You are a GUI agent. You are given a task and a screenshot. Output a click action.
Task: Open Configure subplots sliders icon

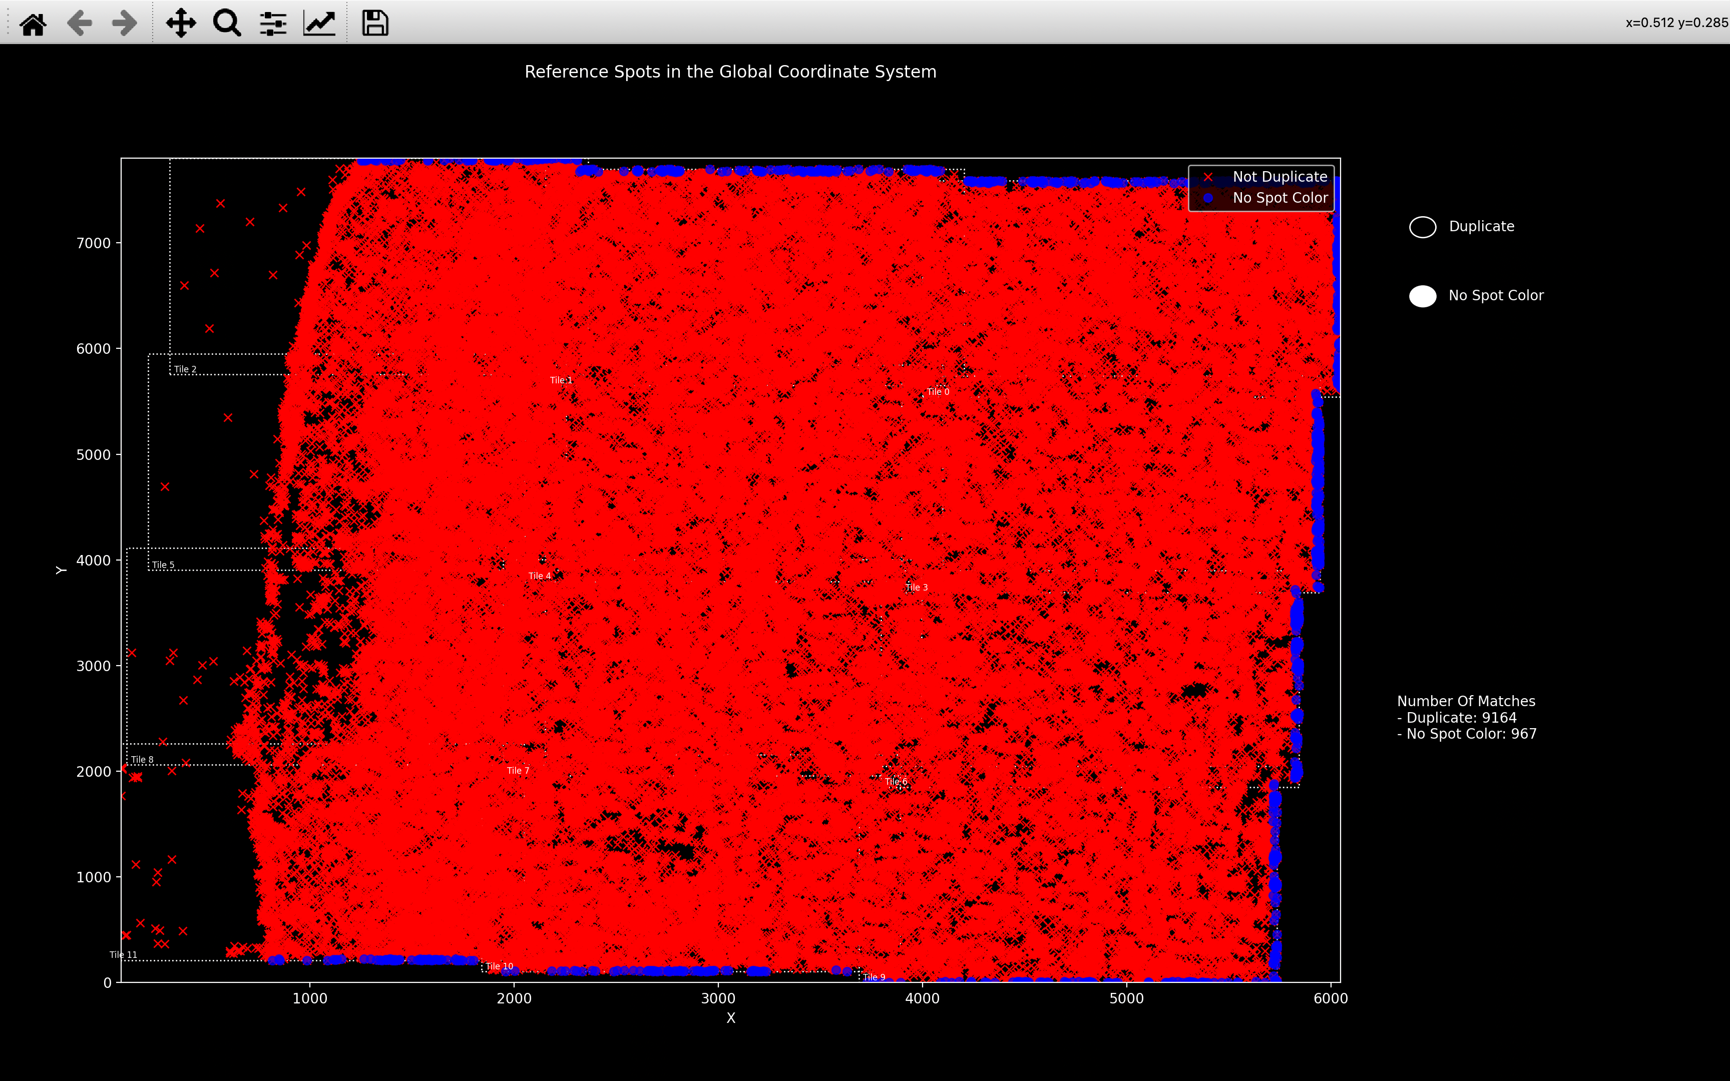pos(273,23)
